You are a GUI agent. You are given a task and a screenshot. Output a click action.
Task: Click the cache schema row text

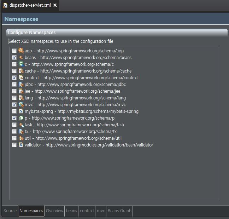tap(78, 71)
